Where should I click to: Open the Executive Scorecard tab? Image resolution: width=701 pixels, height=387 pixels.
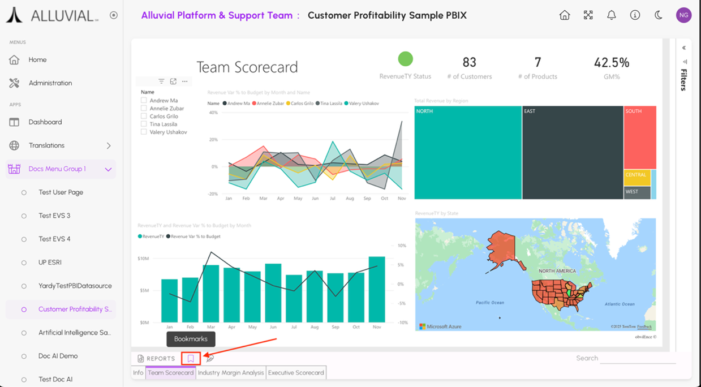296,373
